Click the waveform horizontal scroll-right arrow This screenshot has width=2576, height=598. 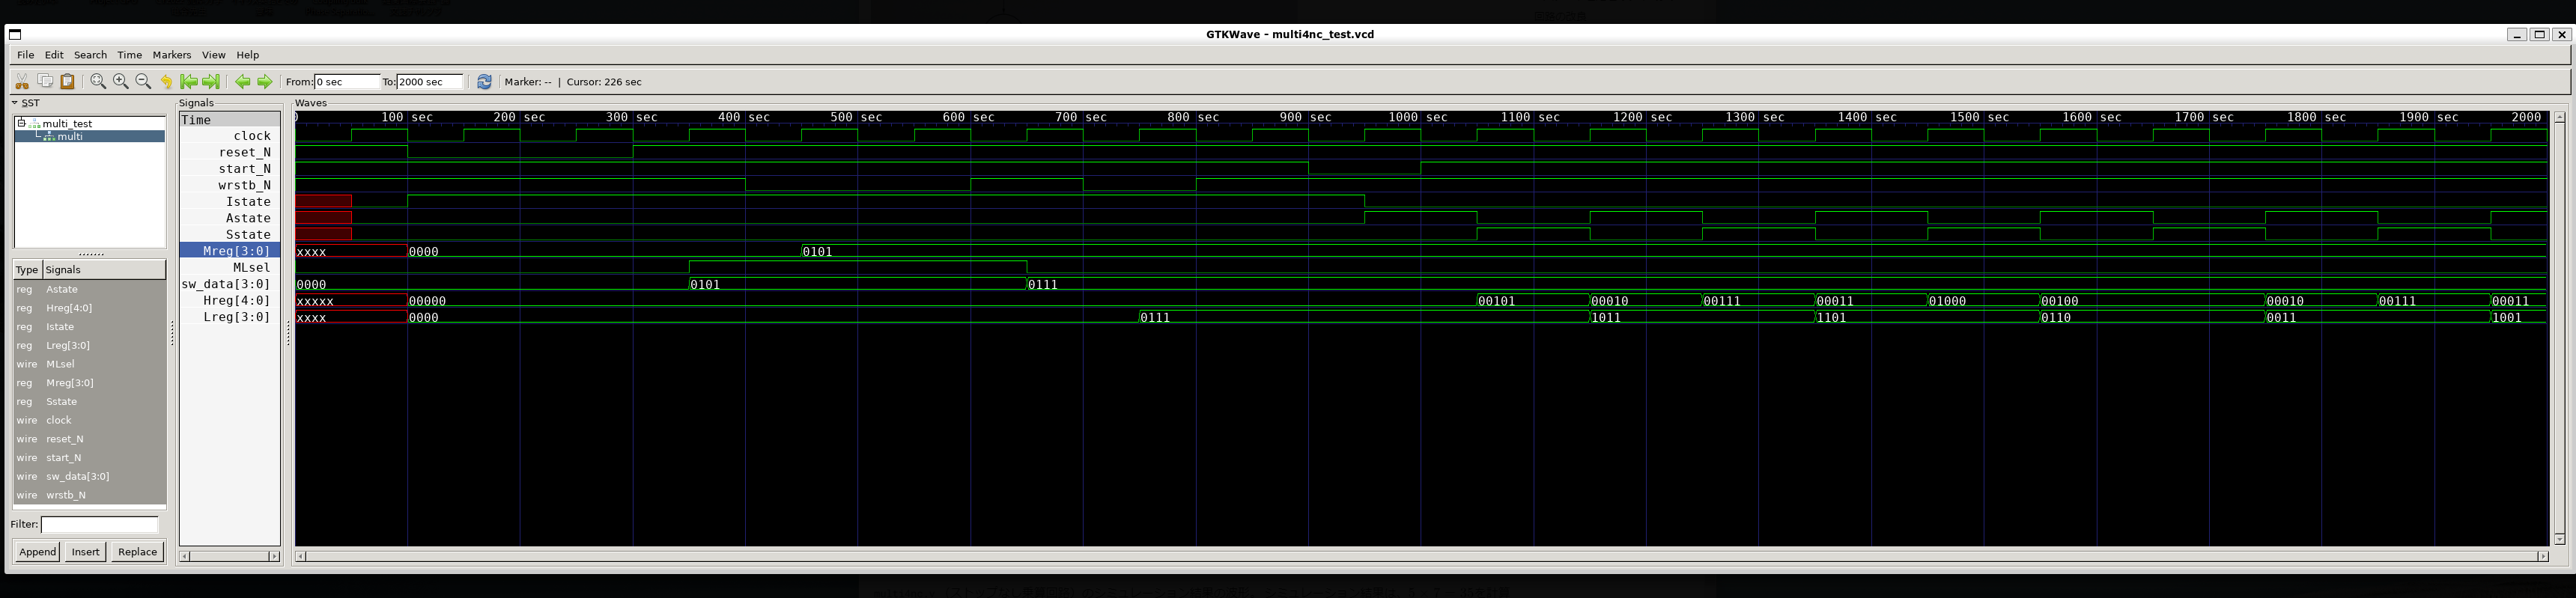2543,556
